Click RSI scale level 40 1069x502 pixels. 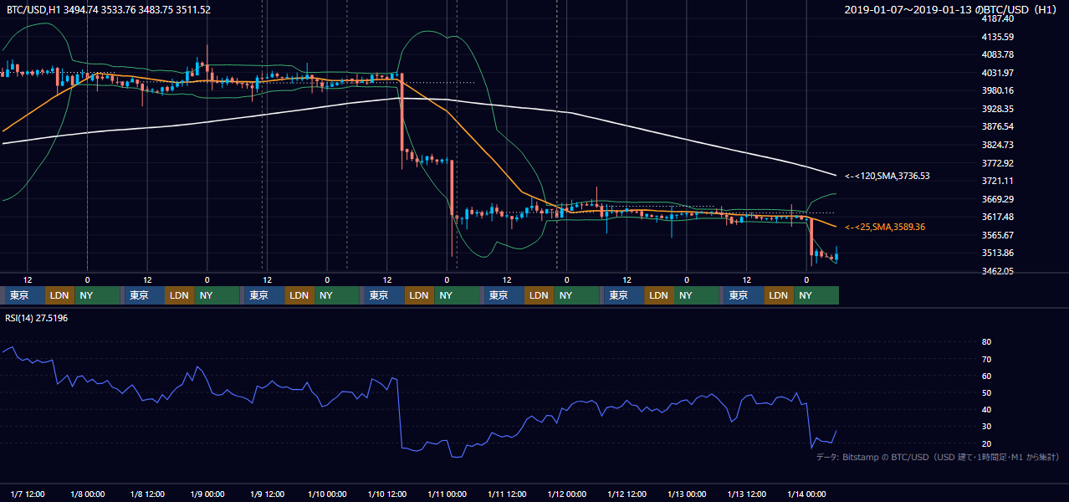[986, 409]
